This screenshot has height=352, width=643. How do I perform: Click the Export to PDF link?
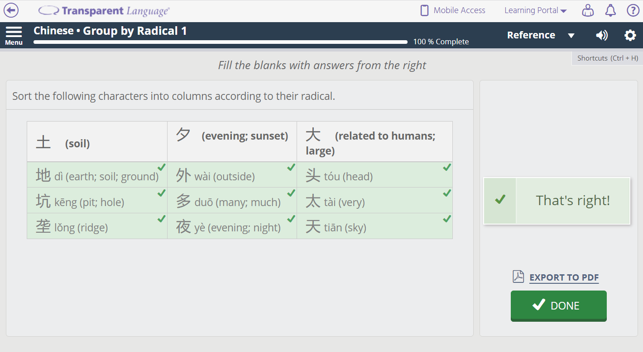point(564,277)
